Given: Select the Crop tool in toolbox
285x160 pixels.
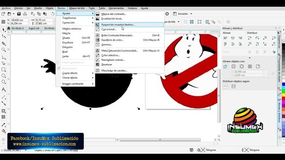Looking at the screenshot, I should point(4,44).
